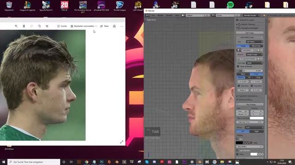Open eFootball PES 2020 desktop shortcut
Screen dimensions: 295x165
101,6
